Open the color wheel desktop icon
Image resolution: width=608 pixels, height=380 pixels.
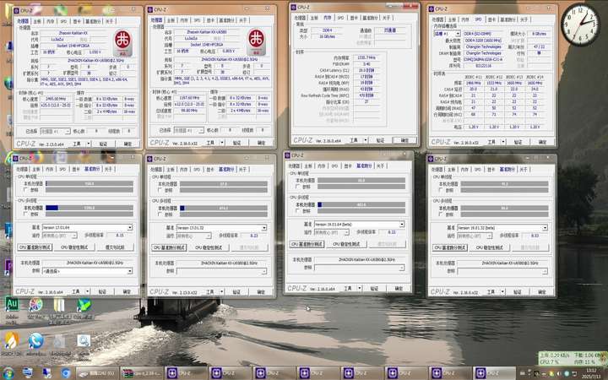coord(35,305)
